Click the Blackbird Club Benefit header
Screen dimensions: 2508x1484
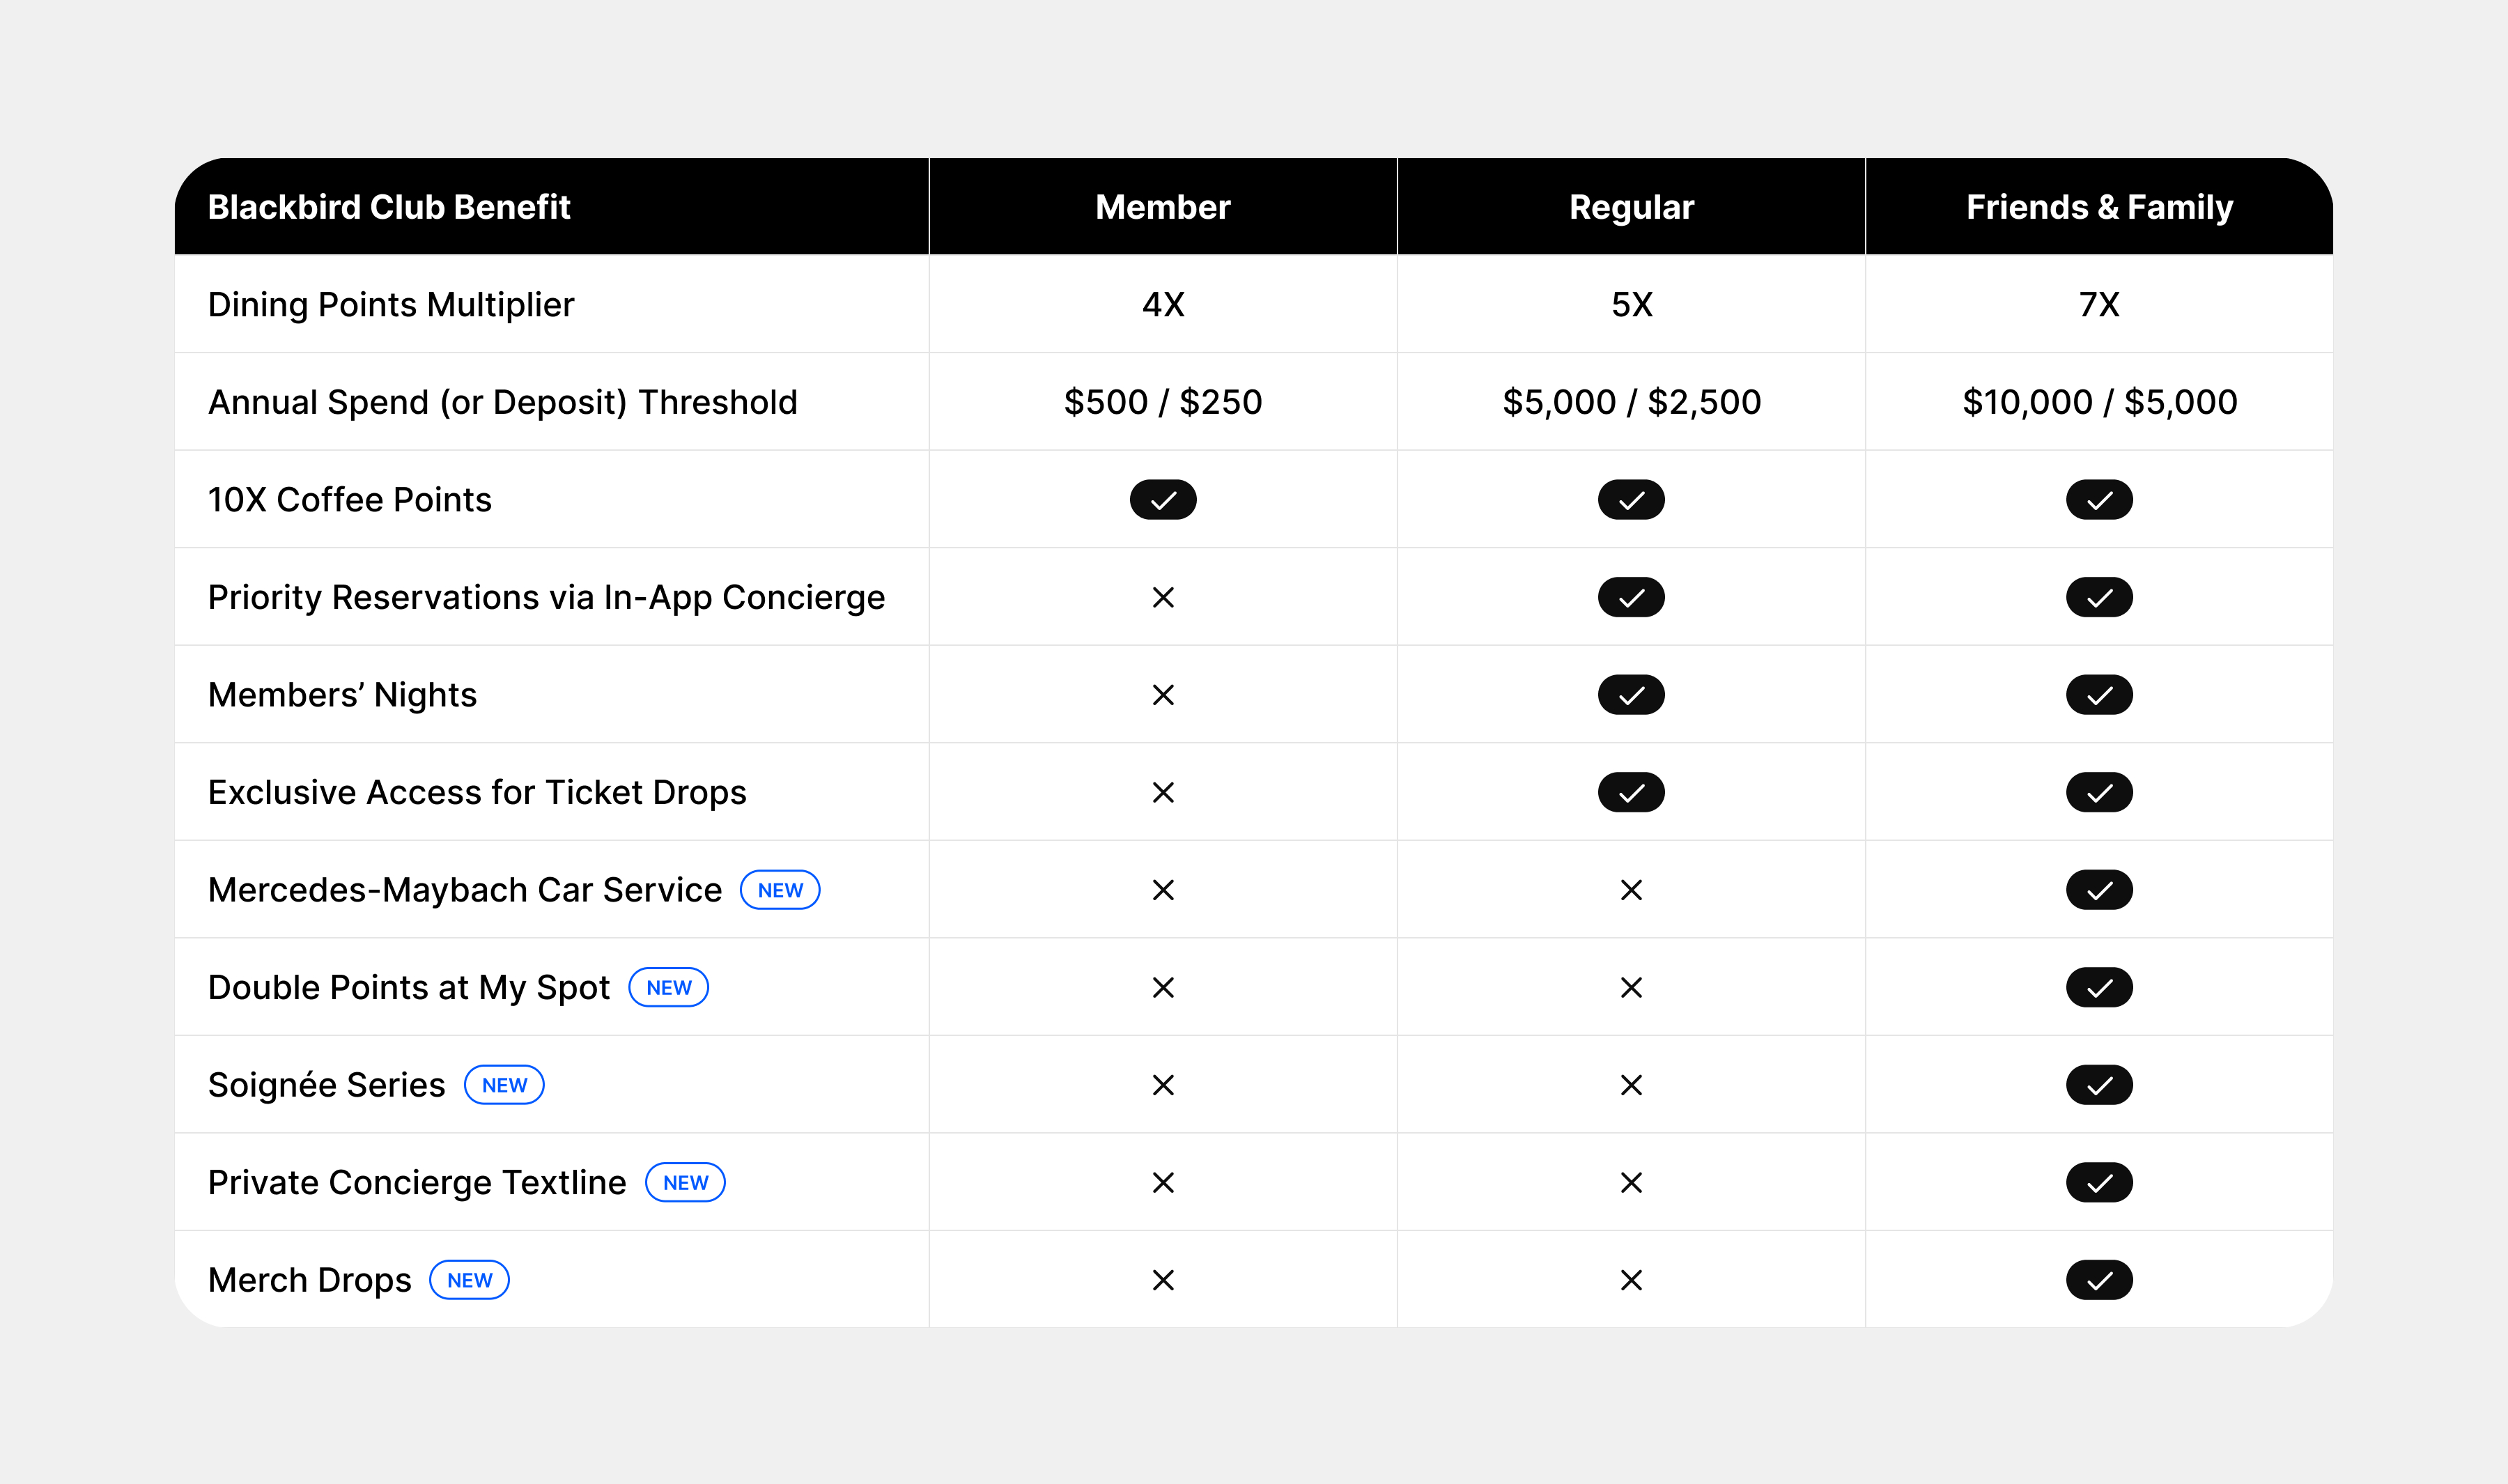tap(389, 206)
